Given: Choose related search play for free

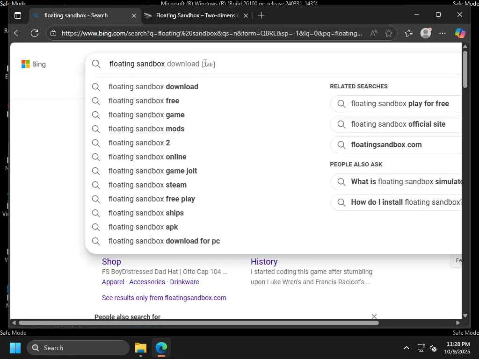Looking at the screenshot, I should pos(396,104).
